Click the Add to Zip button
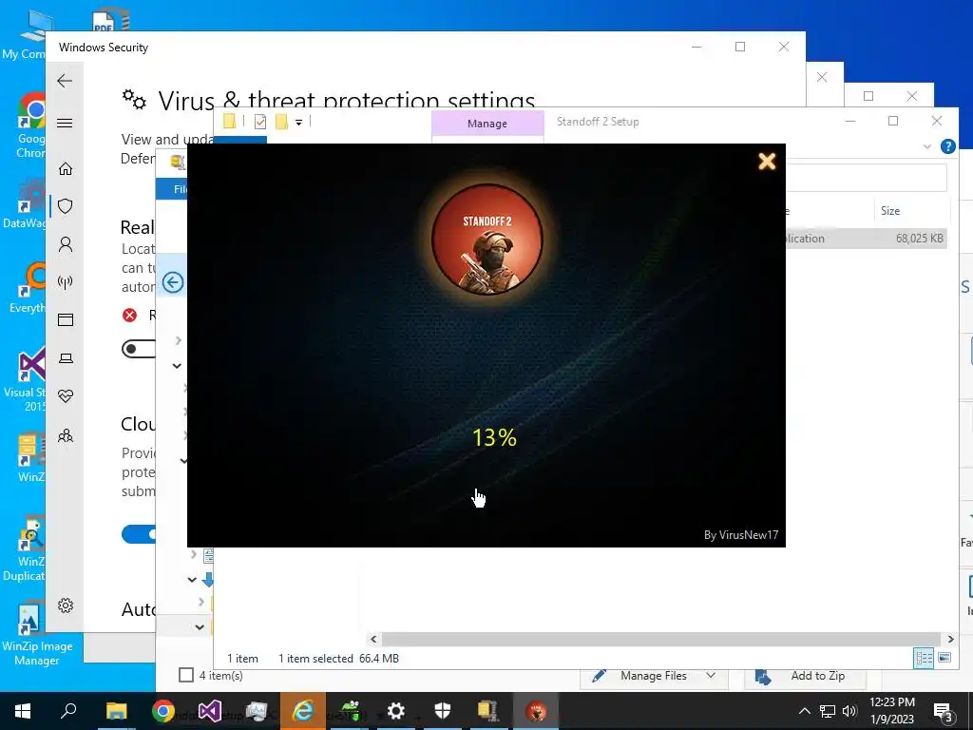Viewport: 973px width, 730px height. (805, 676)
